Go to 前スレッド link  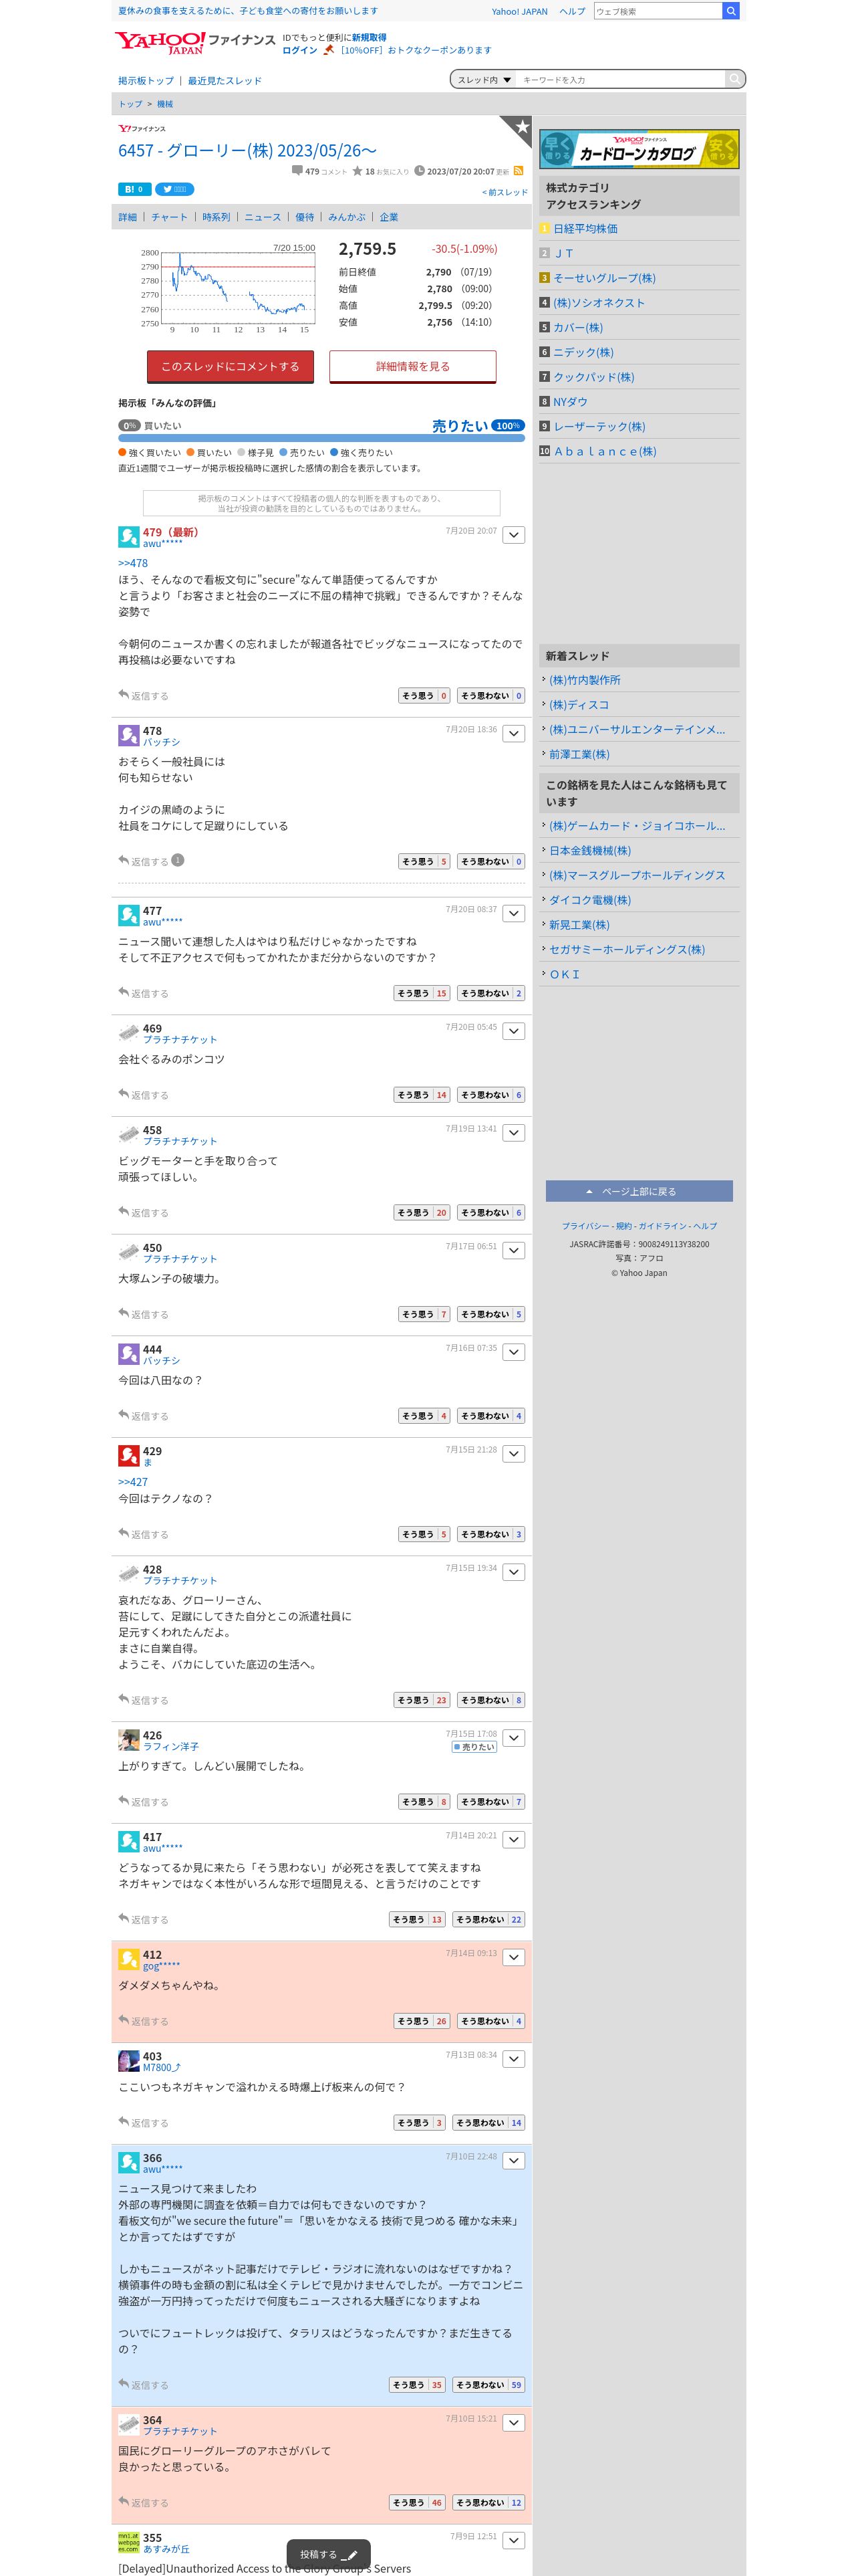505,192
